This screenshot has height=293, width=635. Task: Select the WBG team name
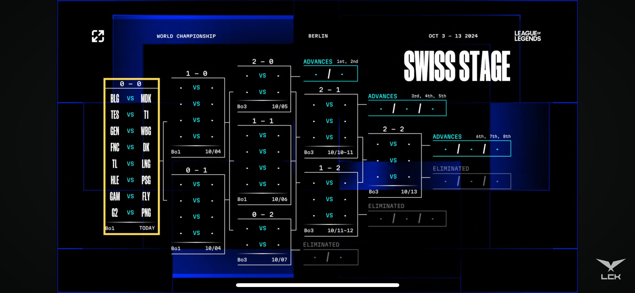(146, 131)
